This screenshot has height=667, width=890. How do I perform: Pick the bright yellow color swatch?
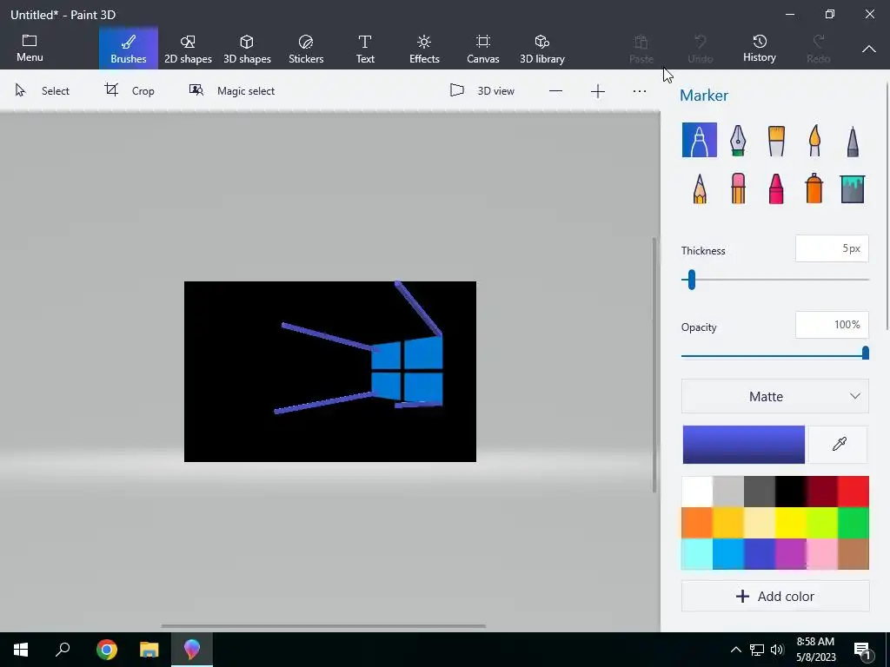click(x=791, y=522)
